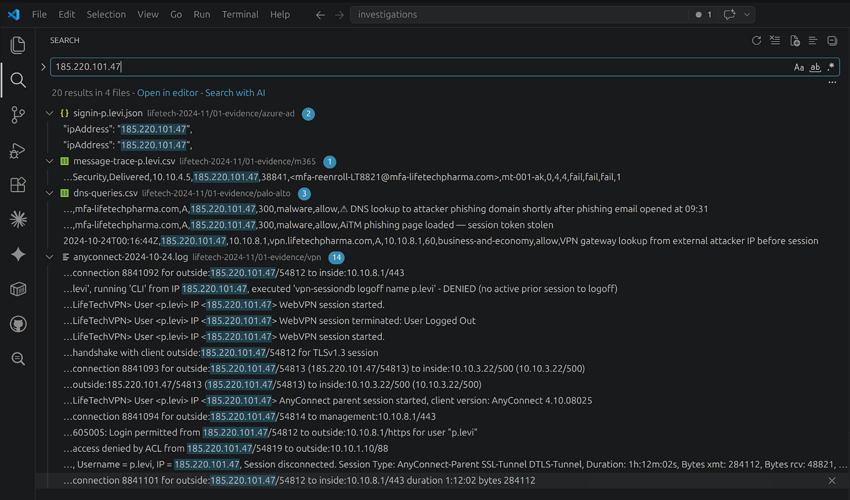Collapse signin-p.levi.json results

(x=49, y=113)
